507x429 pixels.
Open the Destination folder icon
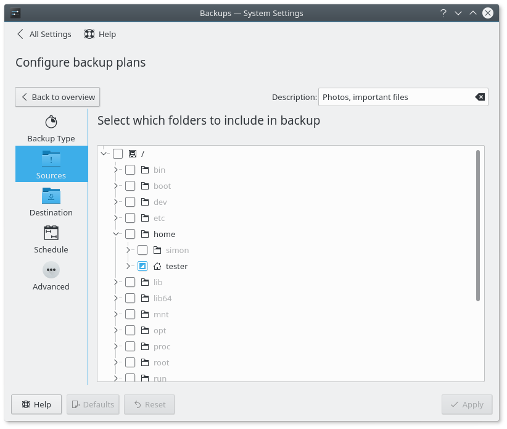[51, 196]
